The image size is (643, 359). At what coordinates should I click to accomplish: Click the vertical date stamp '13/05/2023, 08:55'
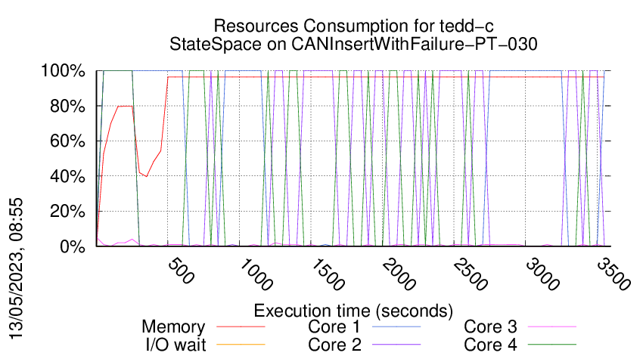tap(16, 269)
